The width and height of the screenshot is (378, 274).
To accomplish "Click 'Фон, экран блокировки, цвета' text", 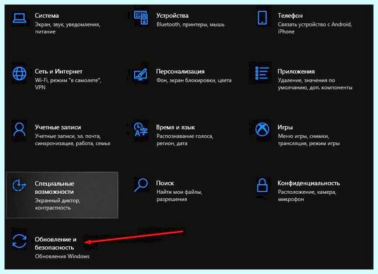I will (x=194, y=80).
